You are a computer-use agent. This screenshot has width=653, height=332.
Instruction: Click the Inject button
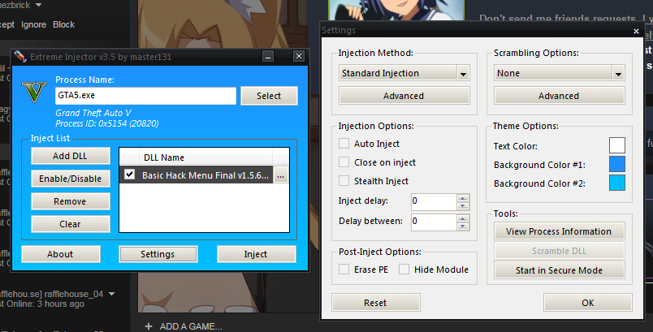[256, 254]
